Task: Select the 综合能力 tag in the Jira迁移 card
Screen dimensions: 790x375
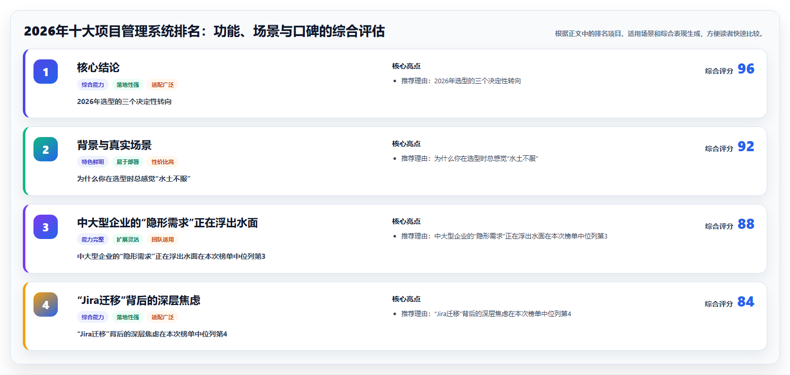Action: 93,318
